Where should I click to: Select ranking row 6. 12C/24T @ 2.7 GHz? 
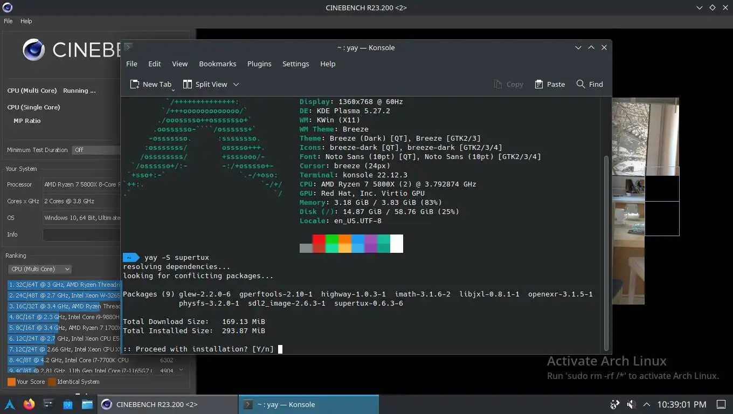point(64,339)
